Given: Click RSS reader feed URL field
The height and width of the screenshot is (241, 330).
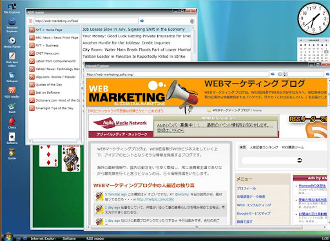Looking at the screenshot, I should [x=86, y=21].
